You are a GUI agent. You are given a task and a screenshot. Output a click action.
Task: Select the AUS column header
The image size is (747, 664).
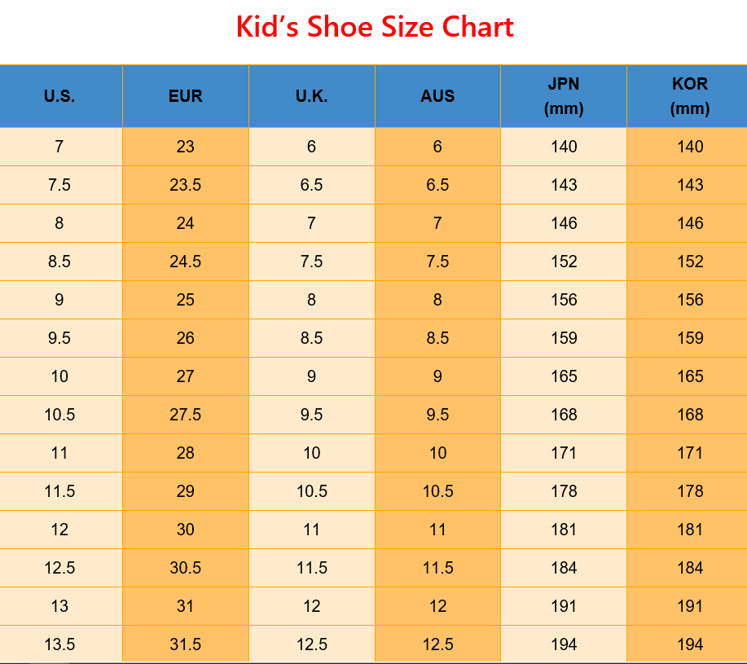437,96
